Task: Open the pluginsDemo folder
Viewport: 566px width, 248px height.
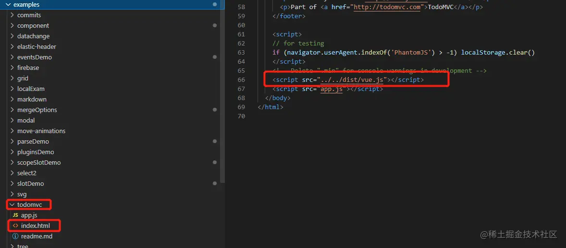Action: [36, 152]
